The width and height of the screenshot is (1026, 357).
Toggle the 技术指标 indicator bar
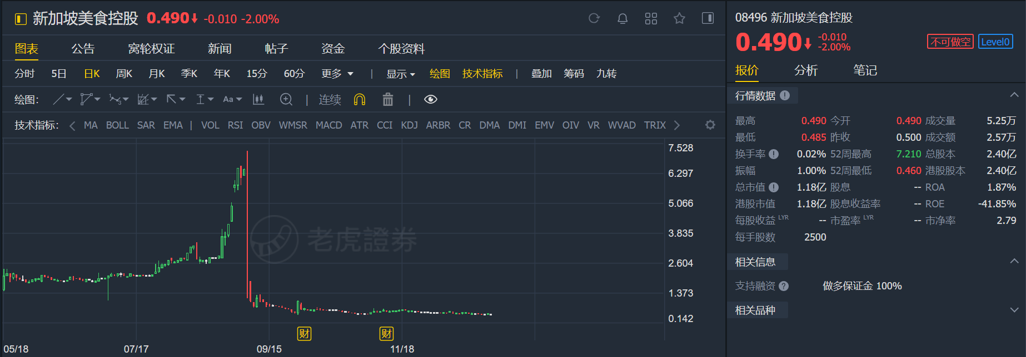click(482, 74)
